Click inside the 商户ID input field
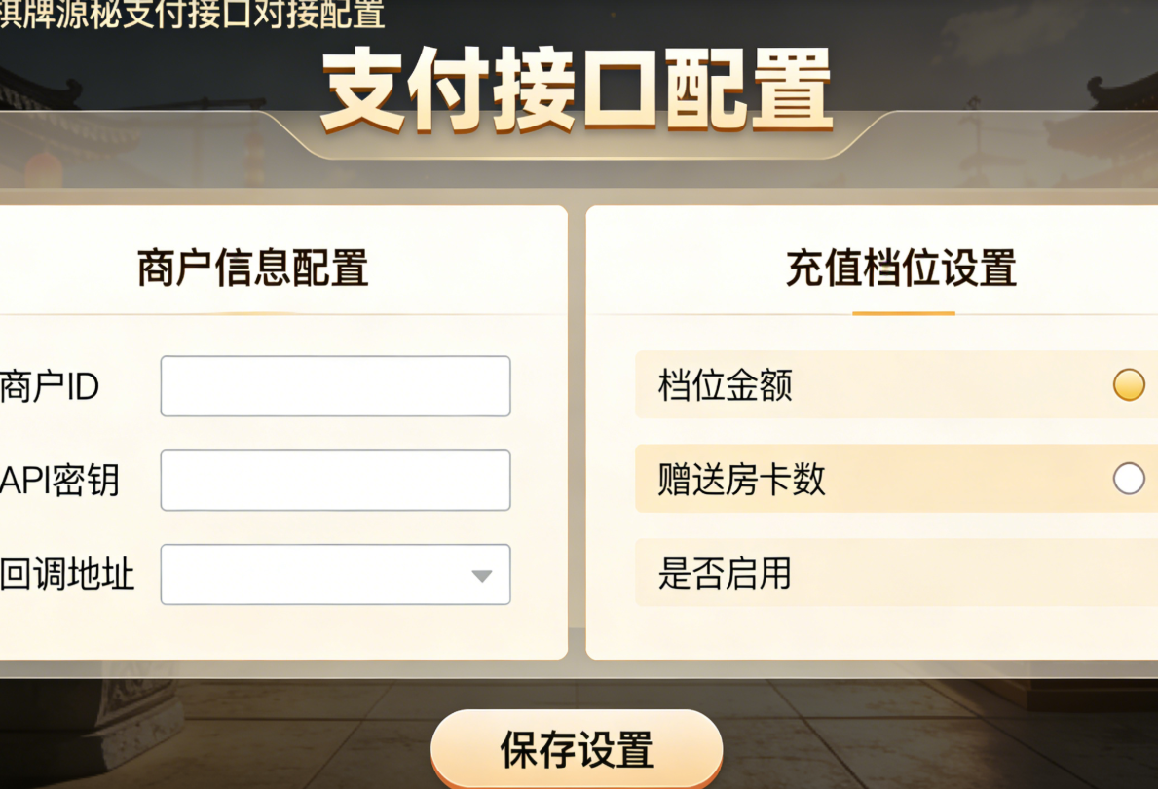The width and height of the screenshot is (1158, 789). pyautogui.click(x=335, y=385)
